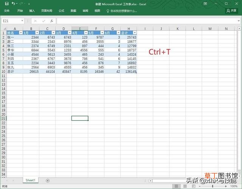Switch to the 数据 ribbon tab

(x=73, y=11)
